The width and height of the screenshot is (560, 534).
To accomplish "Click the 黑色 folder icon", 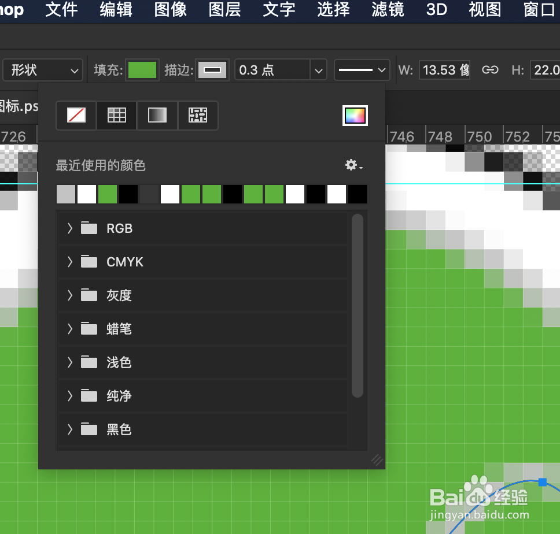I will 89,429.
